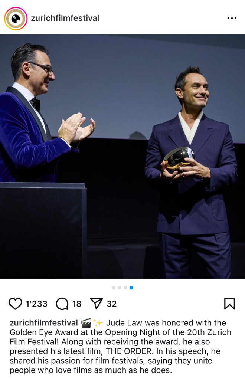Expand the caption text about THE ORDER
This screenshot has height=380, width=245.
tap(121, 347)
